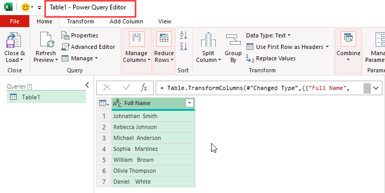Switch to the View tab
This screenshot has width=385, height=193.
point(165,21)
